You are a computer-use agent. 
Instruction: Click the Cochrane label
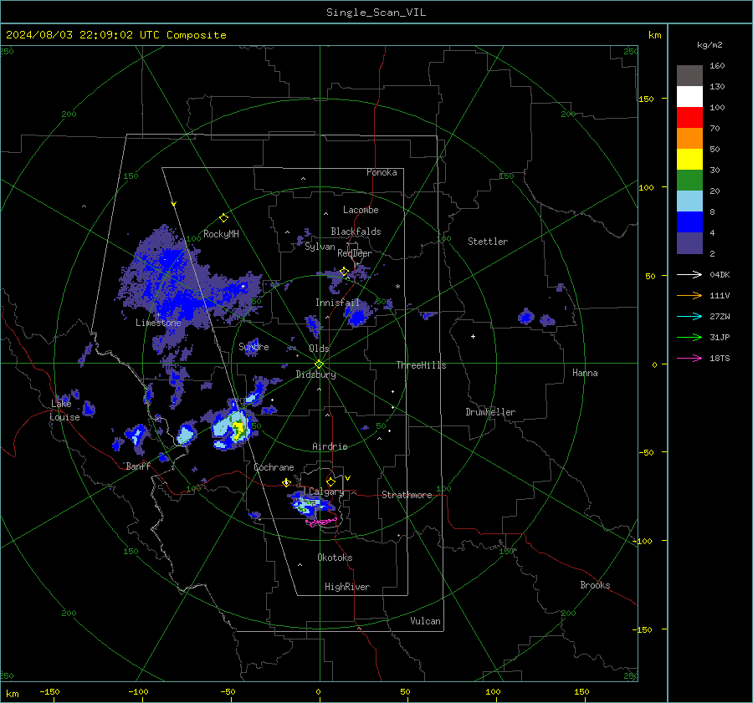(x=274, y=467)
